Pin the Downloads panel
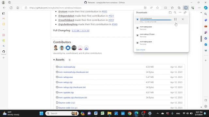 (x=185, y=12)
